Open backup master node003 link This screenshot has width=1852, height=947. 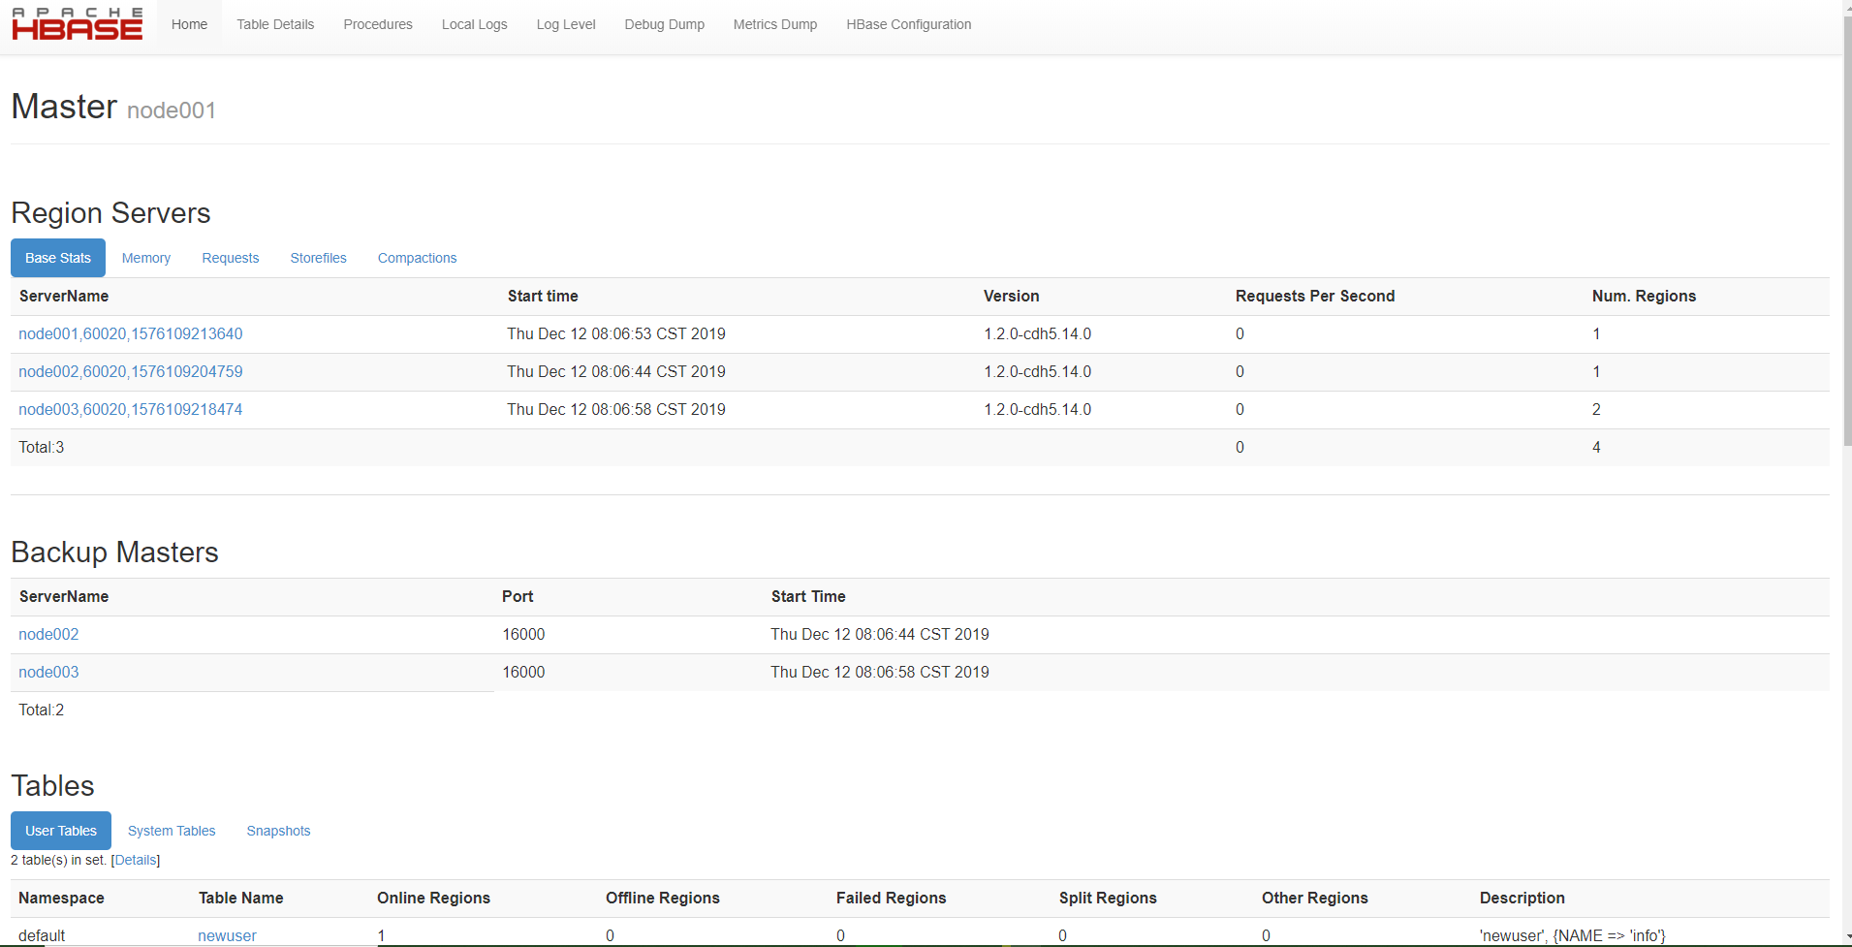(x=48, y=672)
